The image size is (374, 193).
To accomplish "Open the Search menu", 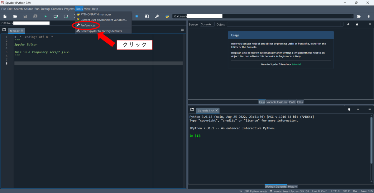I will [18, 9].
